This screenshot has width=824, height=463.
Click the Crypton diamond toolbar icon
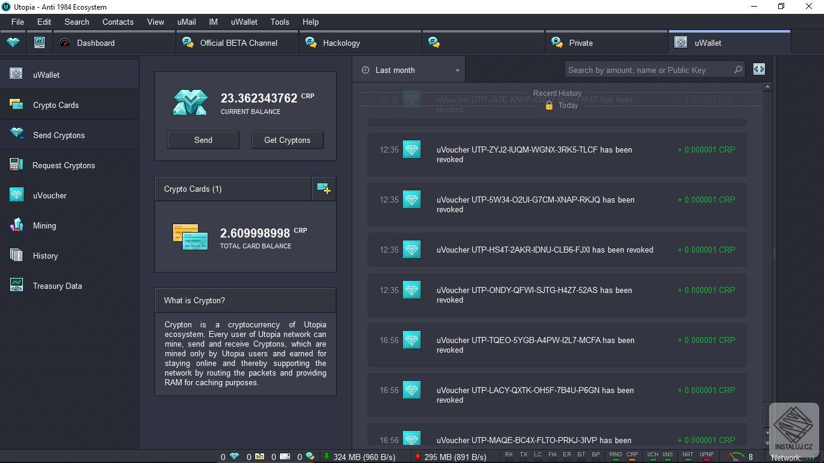tap(13, 43)
